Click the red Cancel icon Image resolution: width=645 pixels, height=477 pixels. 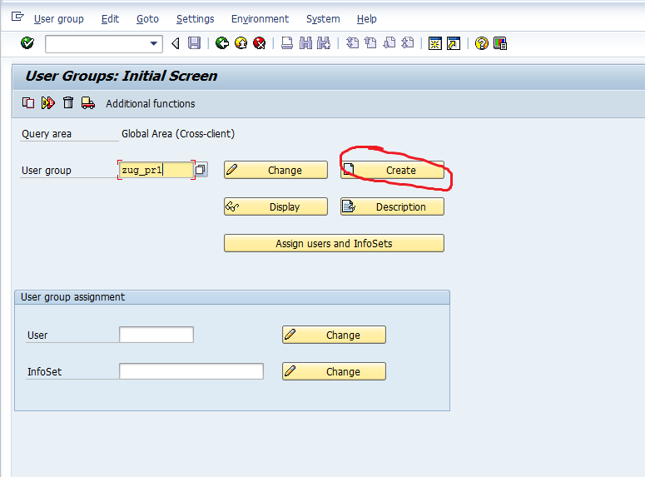click(x=259, y=43)
